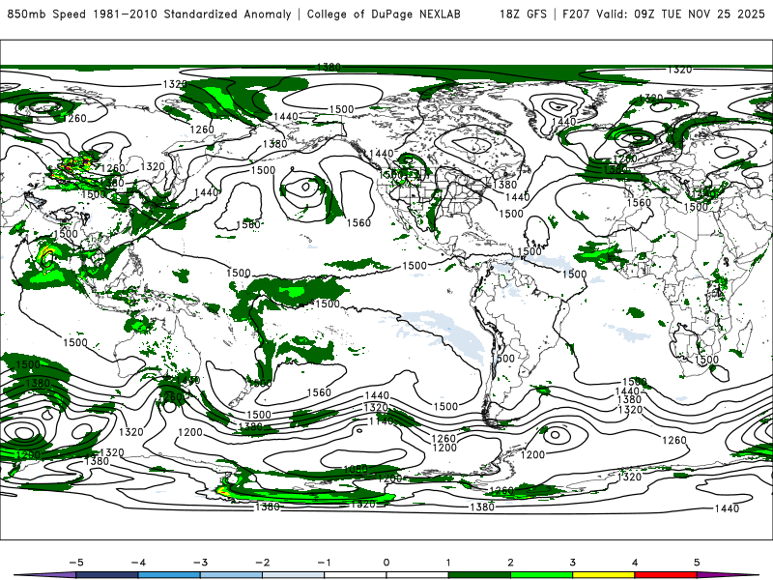Click 'F207 Valid: 09Z TUE NOV 25 2025' text

664,14
